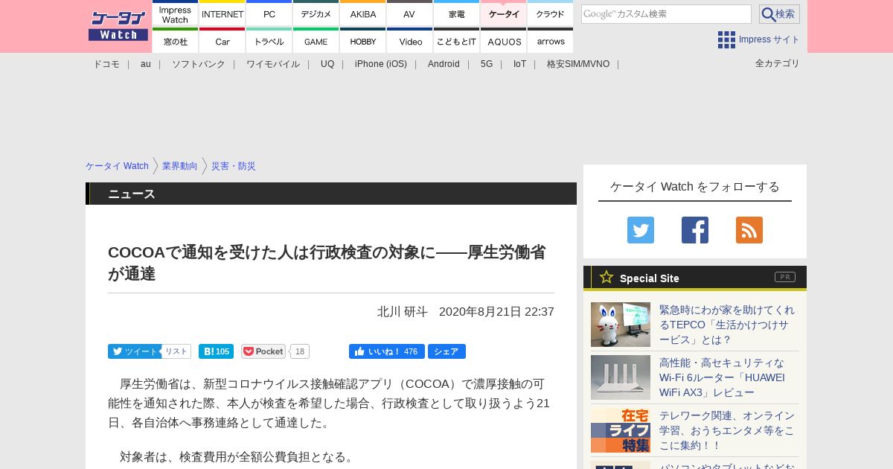The height and width of the screenshot is (469, 893).
Task: Open the PC tab
Action: (x=269, y=14)
